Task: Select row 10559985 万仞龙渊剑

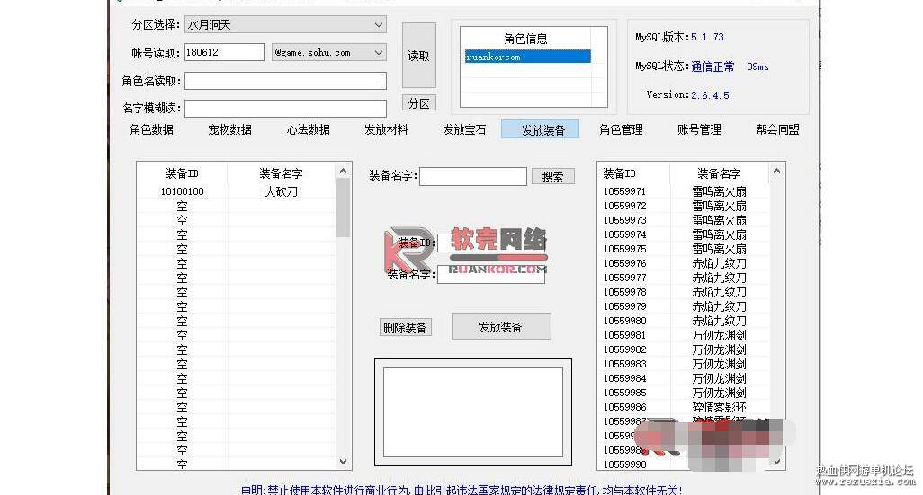Action: pyautogui.click(x=684, y=393)
